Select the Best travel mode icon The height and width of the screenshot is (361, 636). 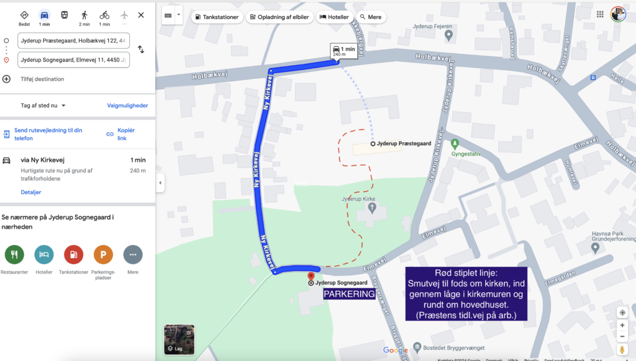coord(24,16)
